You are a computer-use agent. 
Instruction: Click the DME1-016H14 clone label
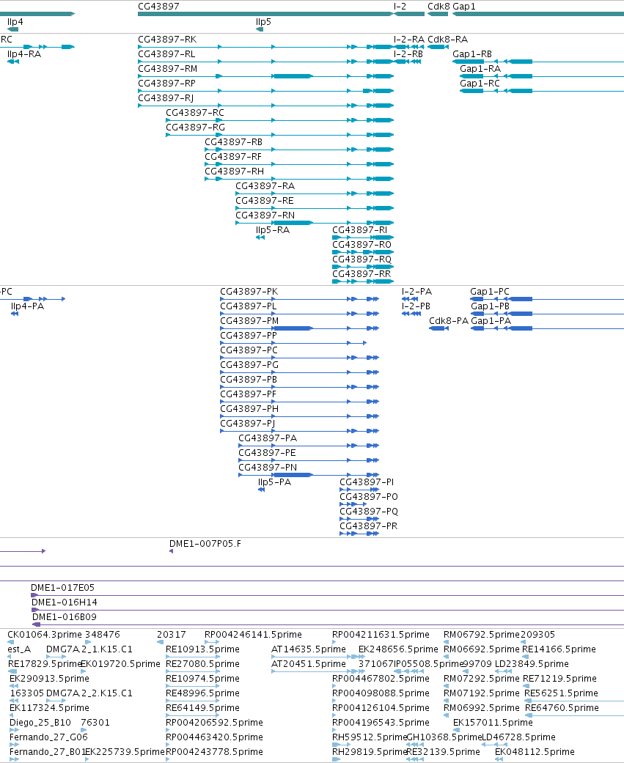coord(65,602)
